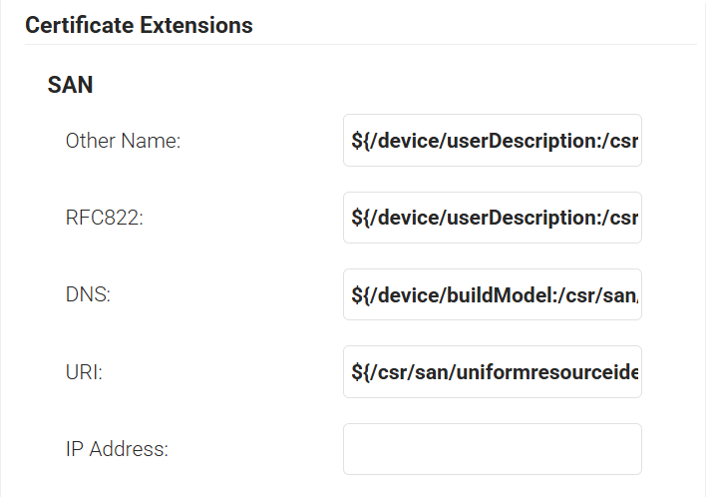Viewport: 709px width, 497px height.
Task: Click the "IP Address:" label
Action: (x=117, y=449)
